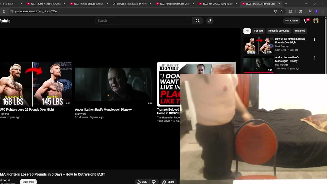327x184 pixels.
Task: Open sidebar thumbnail of UFC Fighters video
Action: point(258,45)
